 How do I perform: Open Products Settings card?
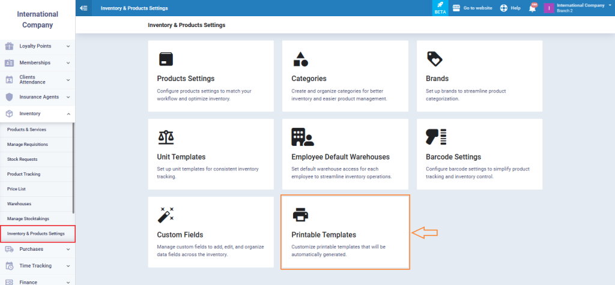[211, 76]
